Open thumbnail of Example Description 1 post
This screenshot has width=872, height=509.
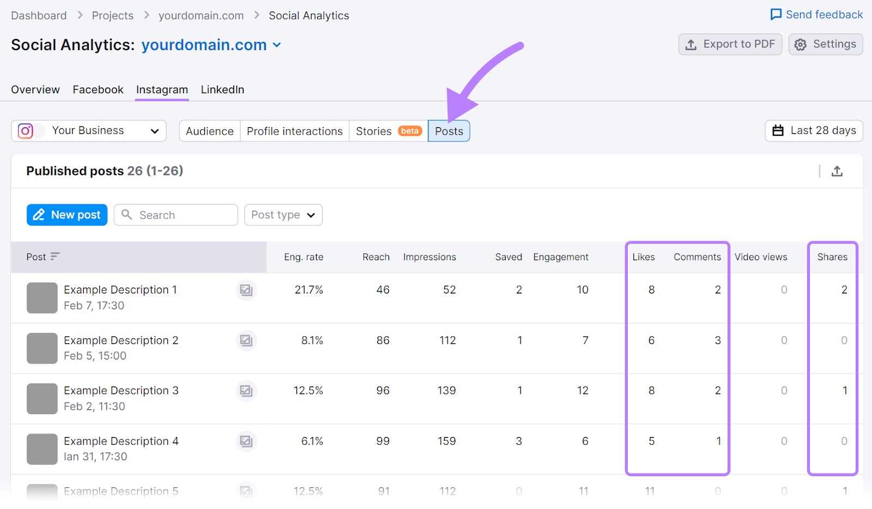coord(42,298)
